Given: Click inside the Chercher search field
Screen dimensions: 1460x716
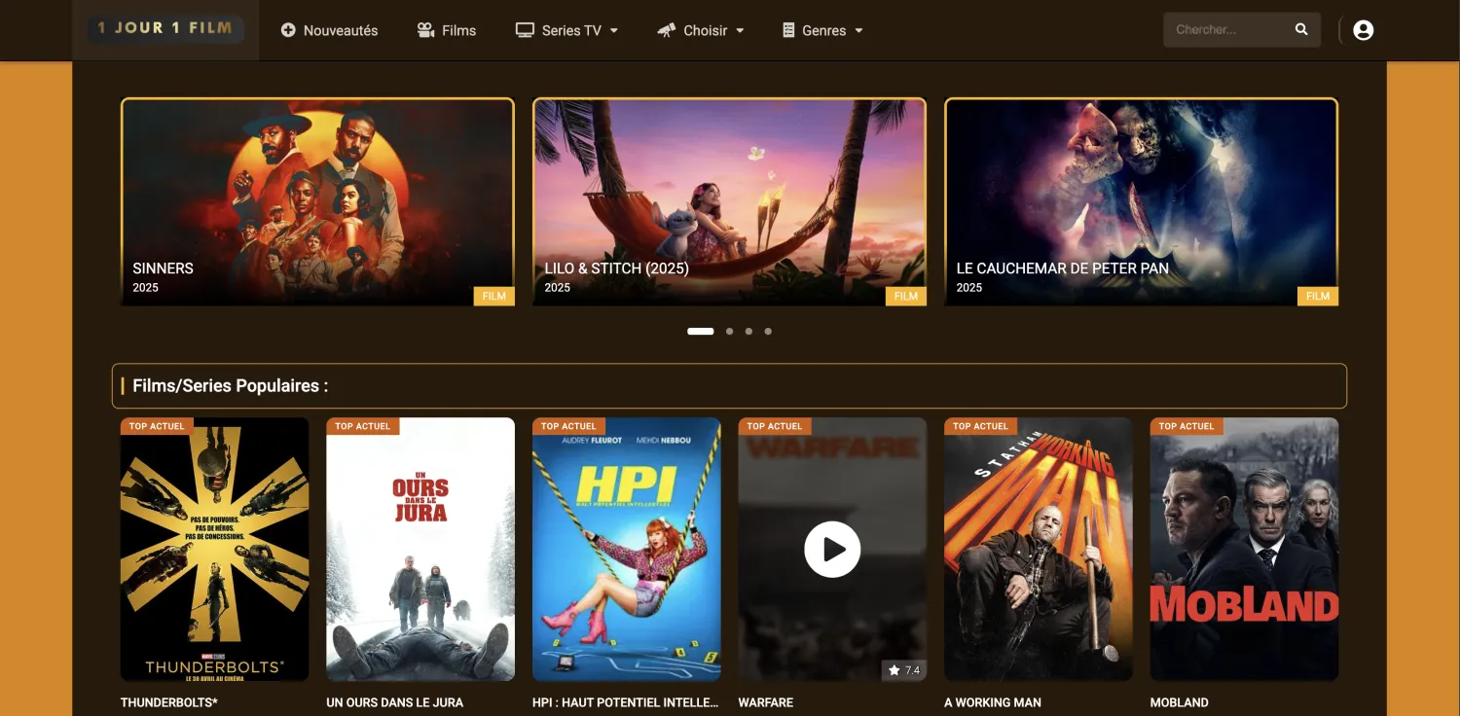Looking at the screenshot, I should click(1226, 29).
